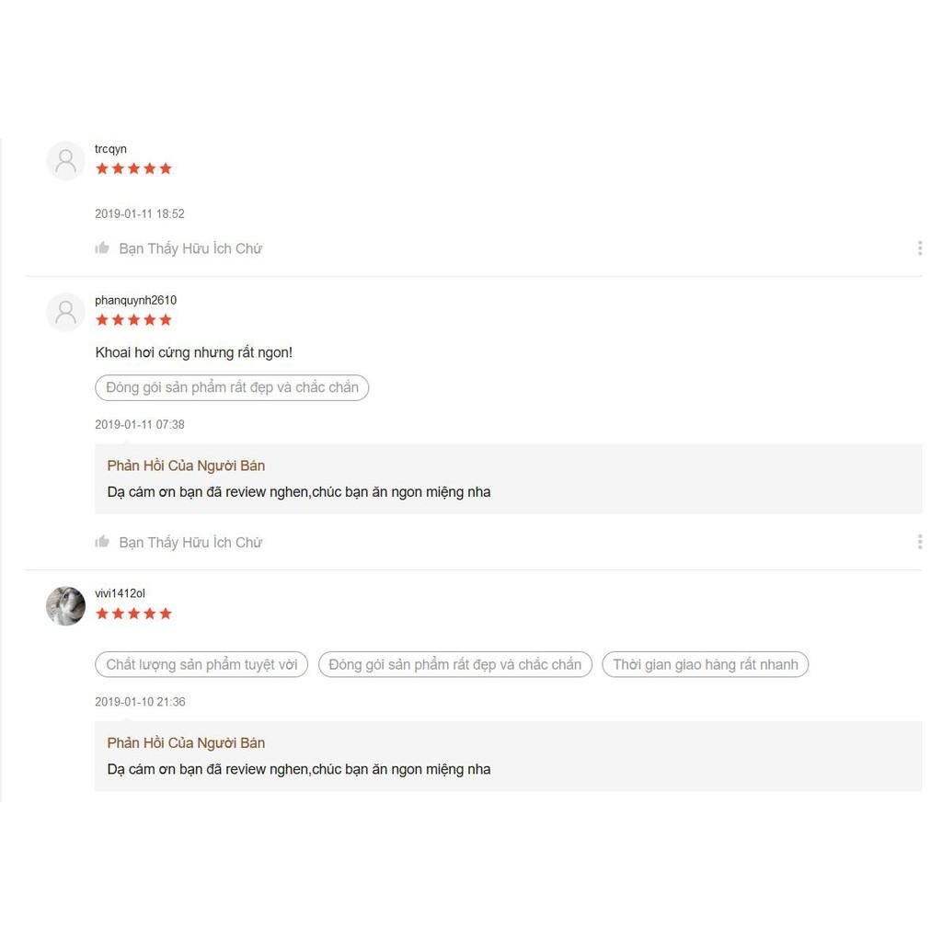This screenshot has height=942, width=942.
Task: Click username vivi1412ol
Action: pyautogui.click(x=120, y=593)
